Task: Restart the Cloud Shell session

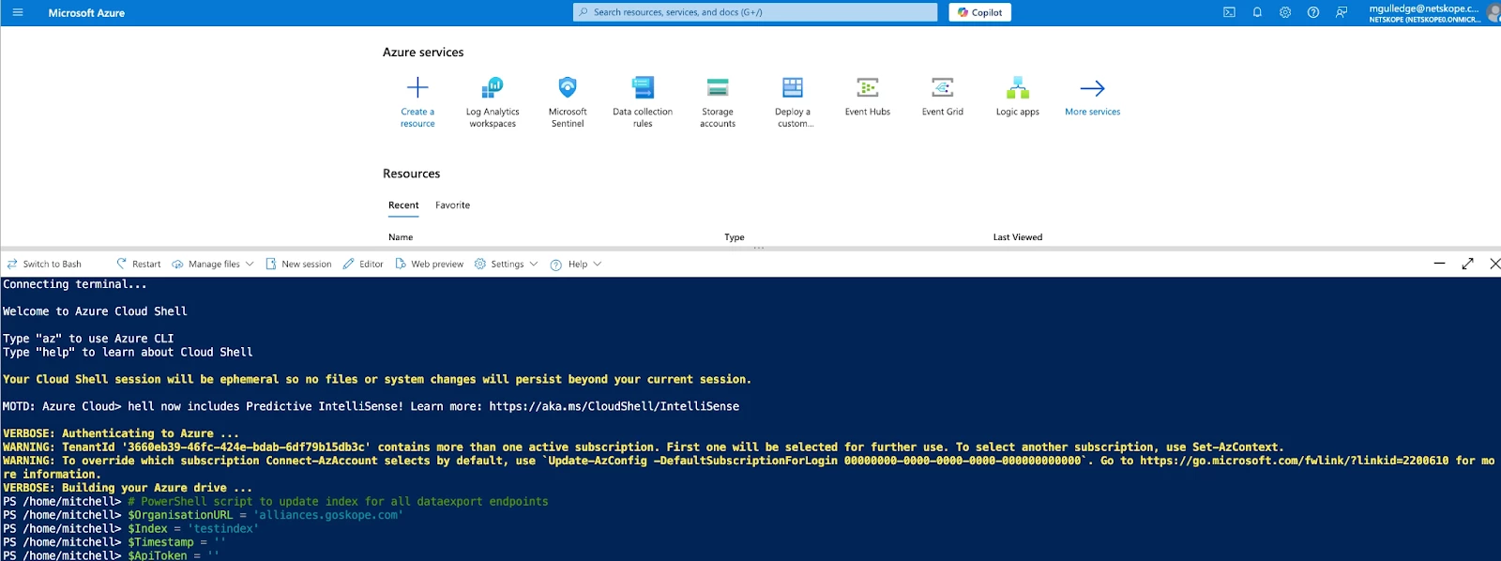Action: click(138, 265)
